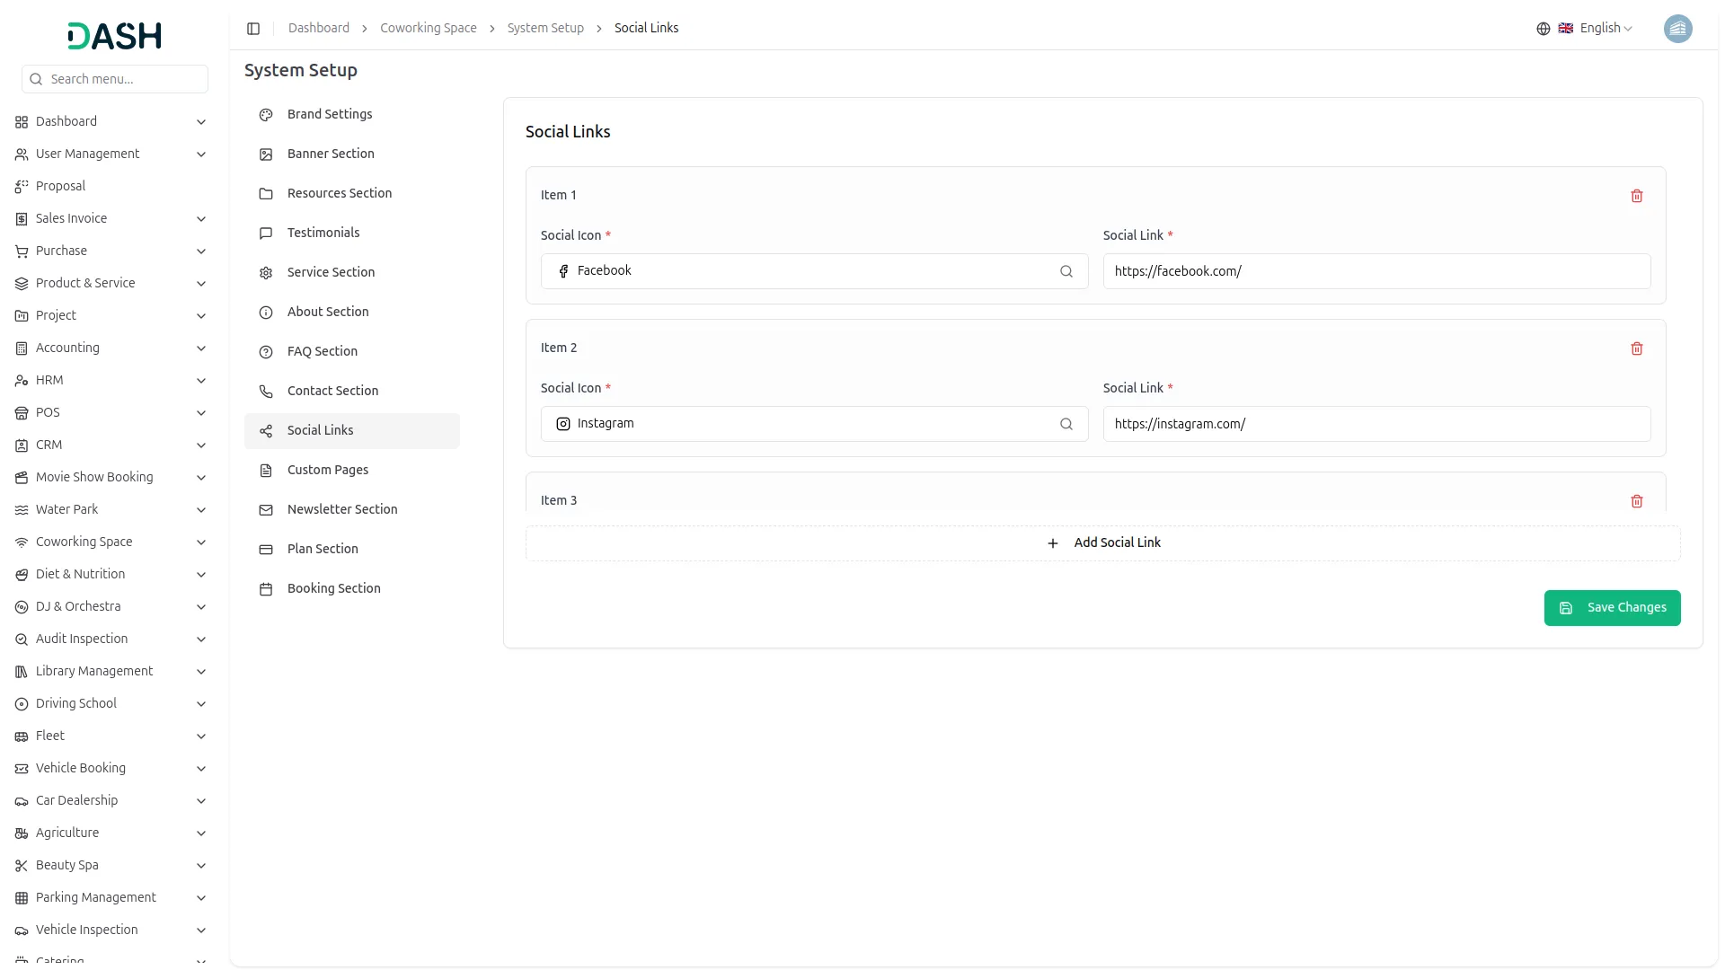Click search icon in Facebook icon field

pos(1066,271)
